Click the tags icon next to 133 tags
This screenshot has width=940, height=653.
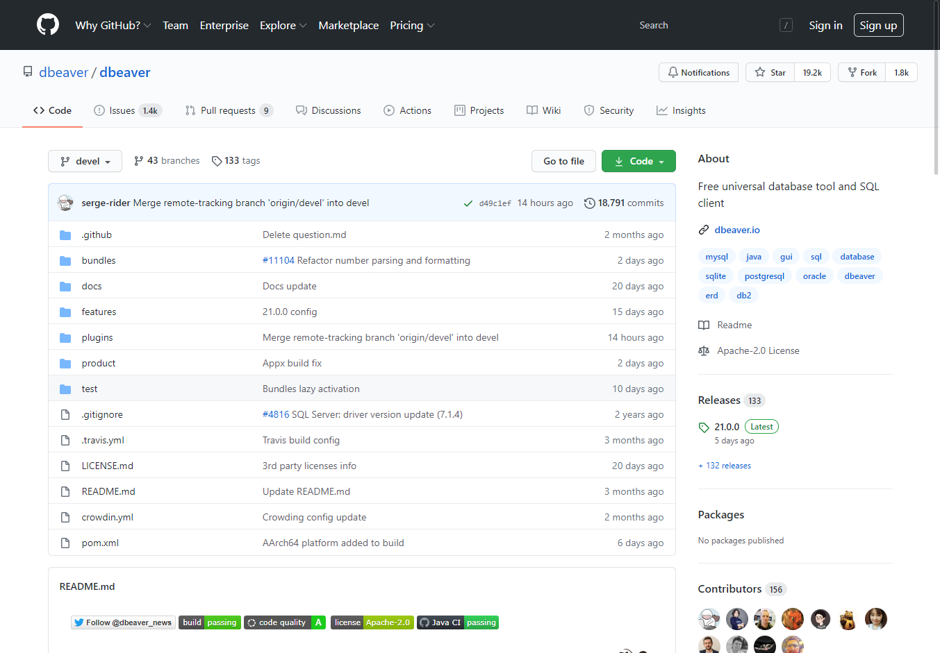[217, 161]
